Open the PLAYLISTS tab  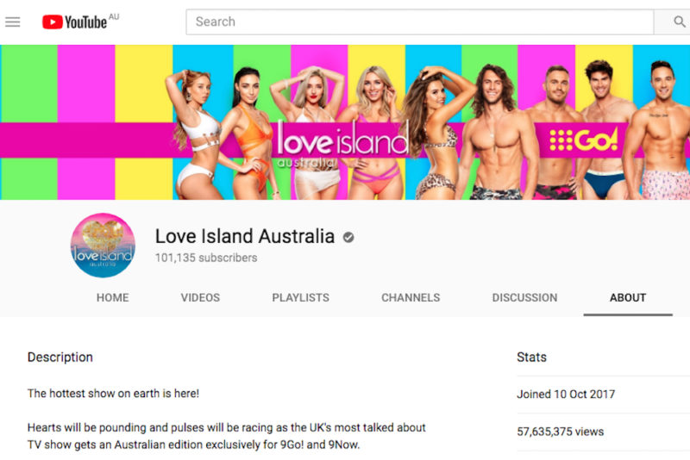click(x=300, y=297)
